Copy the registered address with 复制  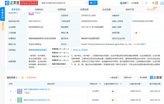tap(85, 50)
